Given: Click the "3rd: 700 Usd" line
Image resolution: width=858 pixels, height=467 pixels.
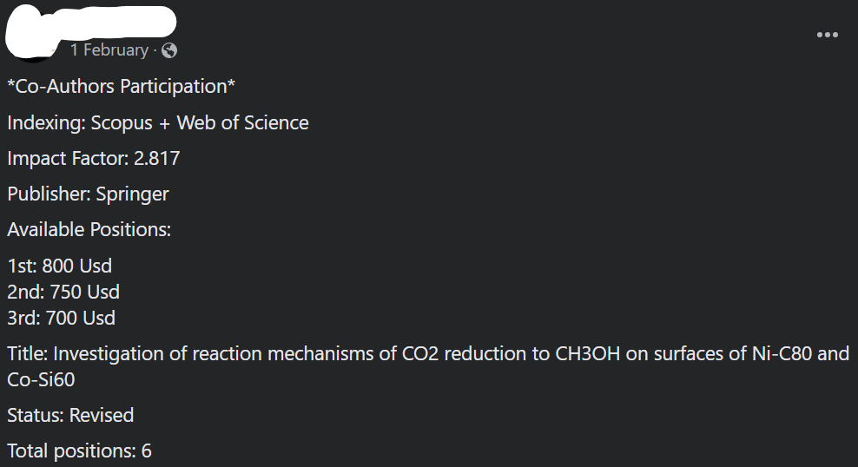Looking at the screenshot, I should [62, 319].
